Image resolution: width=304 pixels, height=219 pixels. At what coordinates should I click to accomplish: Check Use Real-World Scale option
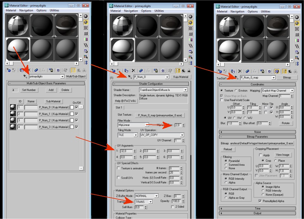[222, 100]
